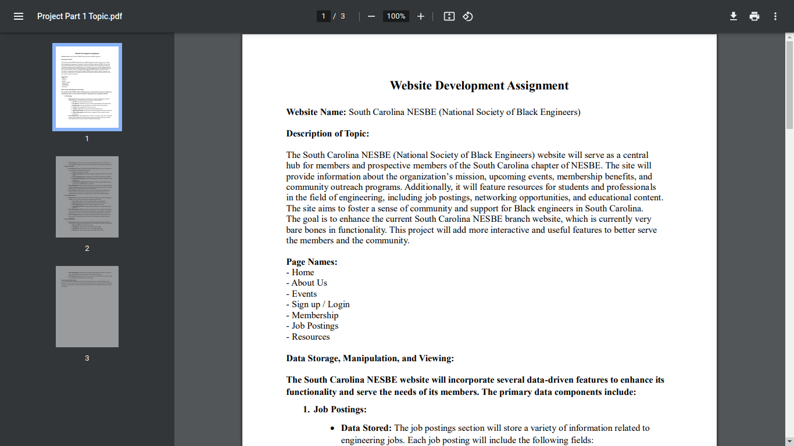The width and height of the screenshot is (794, 446).
Task: Zoom in on the document
Action: (x=420, y=16)
